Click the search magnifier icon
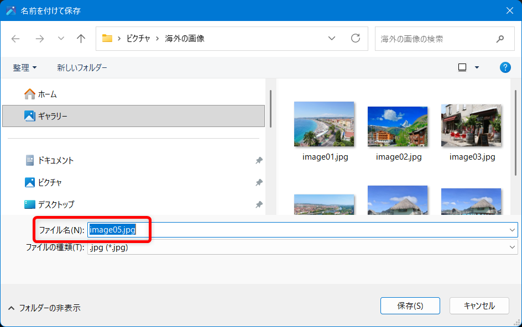 click(500, 39)
